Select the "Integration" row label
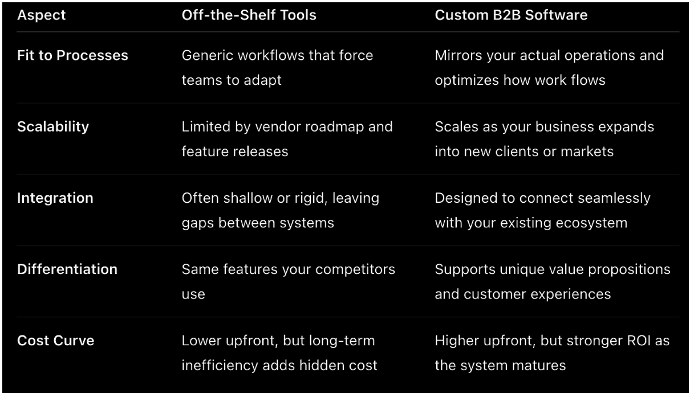The image size is (690, 393). [54, 197]
